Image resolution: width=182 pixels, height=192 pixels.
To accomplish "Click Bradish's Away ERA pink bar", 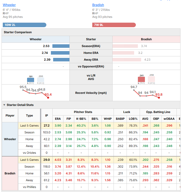I will coord(127,60).
